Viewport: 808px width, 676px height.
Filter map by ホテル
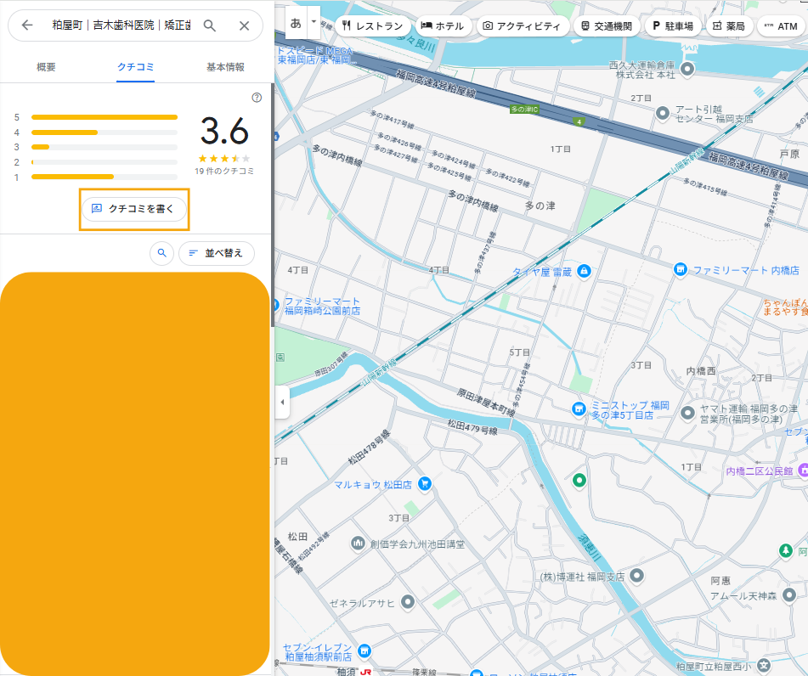click(x=442, y=26)
